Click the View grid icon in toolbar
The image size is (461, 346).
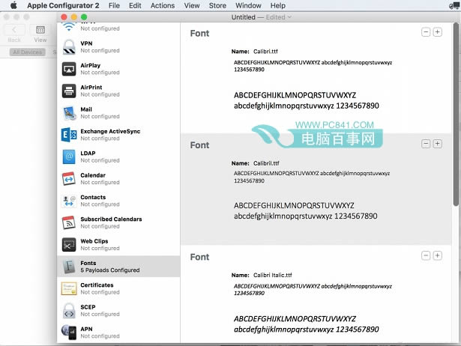click(x=40, y=30)
